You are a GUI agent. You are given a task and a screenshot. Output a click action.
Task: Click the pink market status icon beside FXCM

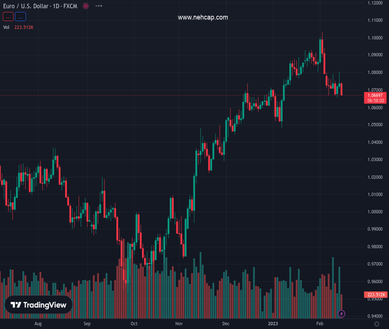pos(86,6)
